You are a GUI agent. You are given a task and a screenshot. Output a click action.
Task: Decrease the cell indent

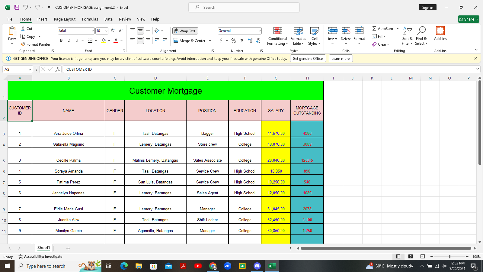coord(157,40)
